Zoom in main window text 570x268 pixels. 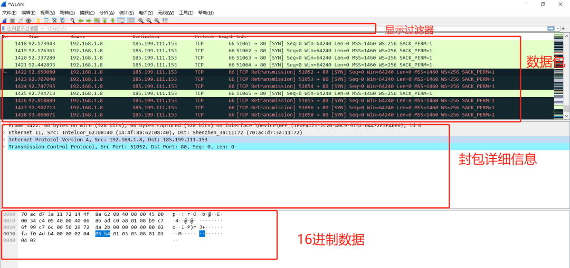coord(141,21)
